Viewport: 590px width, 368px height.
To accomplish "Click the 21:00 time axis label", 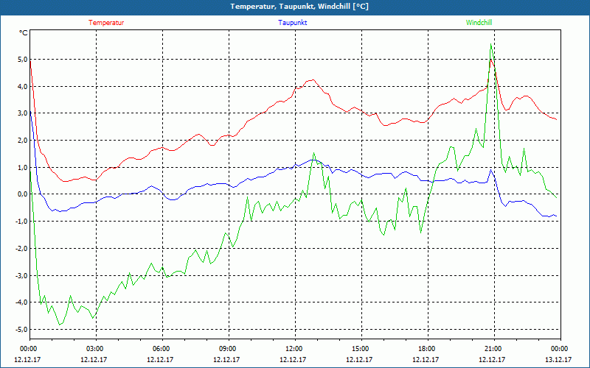I will pyautogui.click(x=494, y=348).
